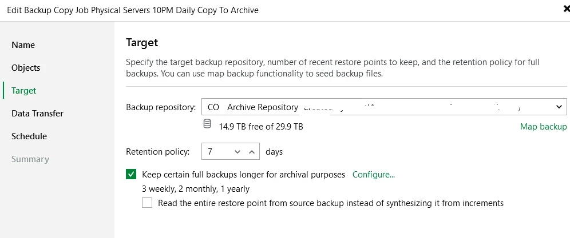This screenshot has width=570, height=238.
Task: Click the storage disk icon beside free space
Action: point(207,125)
